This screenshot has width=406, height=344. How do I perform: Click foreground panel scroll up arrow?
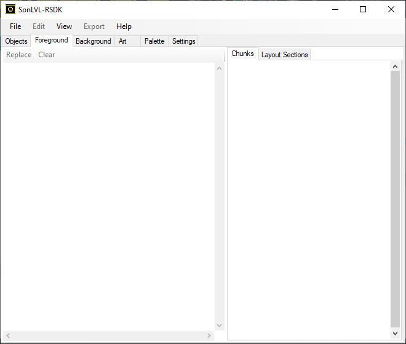pos(219,68)
